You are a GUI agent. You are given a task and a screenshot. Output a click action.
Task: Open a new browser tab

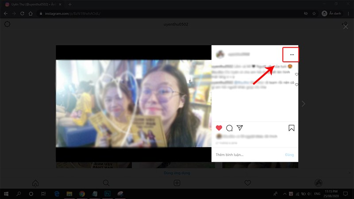click(x=70, y=4)
